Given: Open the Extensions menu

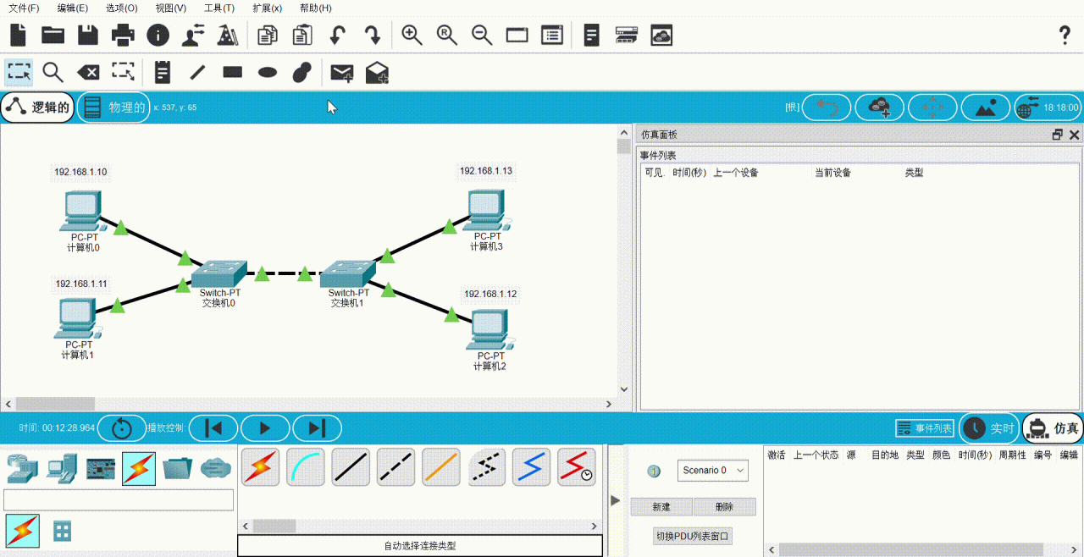Looking at the screenshot, I should coord(268,8).
